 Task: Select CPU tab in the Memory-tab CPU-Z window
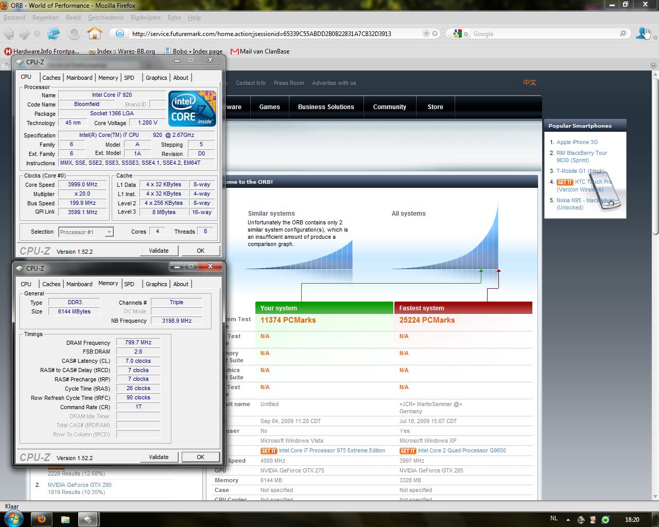pos(26,284)
